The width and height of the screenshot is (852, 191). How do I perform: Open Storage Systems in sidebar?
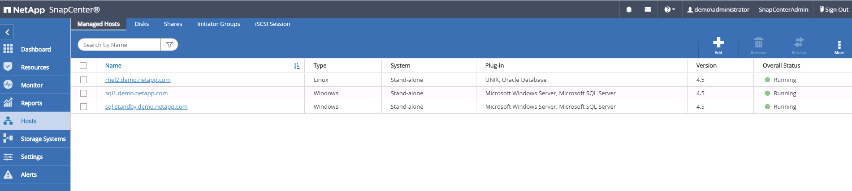coord(43,139)
